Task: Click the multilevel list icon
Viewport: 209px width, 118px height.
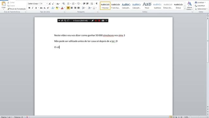Action: click(78, 4)
